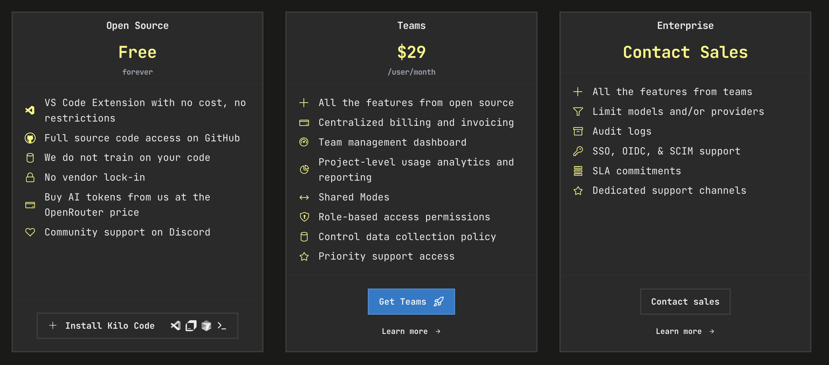Click the shield icon beside role-based access permissions
This screenshot has width=829, height=365.
(304, 217)
